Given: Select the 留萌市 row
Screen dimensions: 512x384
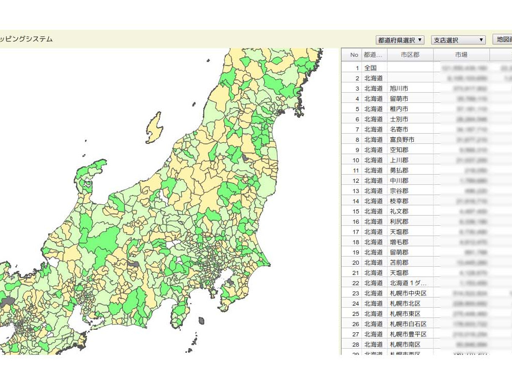Looking at the screenshot, I should coord(426,99).
